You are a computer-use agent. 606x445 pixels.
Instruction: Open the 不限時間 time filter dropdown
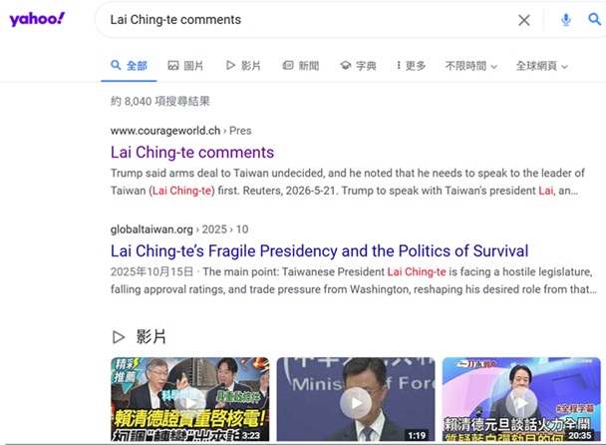click(471, 66)
